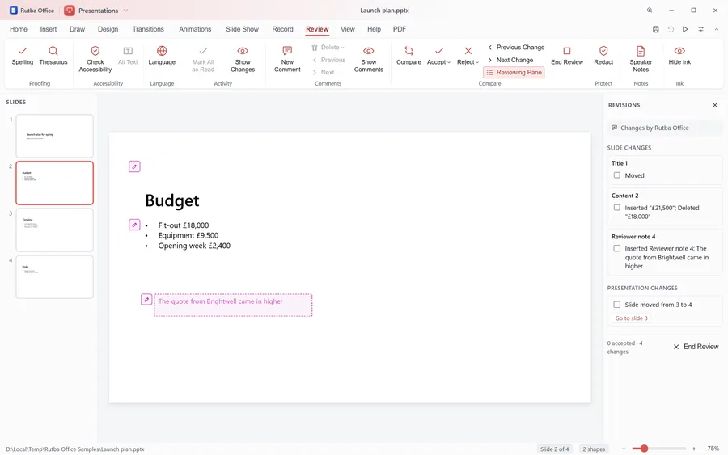Image resolution: width=728 pixels, height=455 pixels.
Task: Open Speaker Notes
Action: pyautogui.click(x=641, y=59)
